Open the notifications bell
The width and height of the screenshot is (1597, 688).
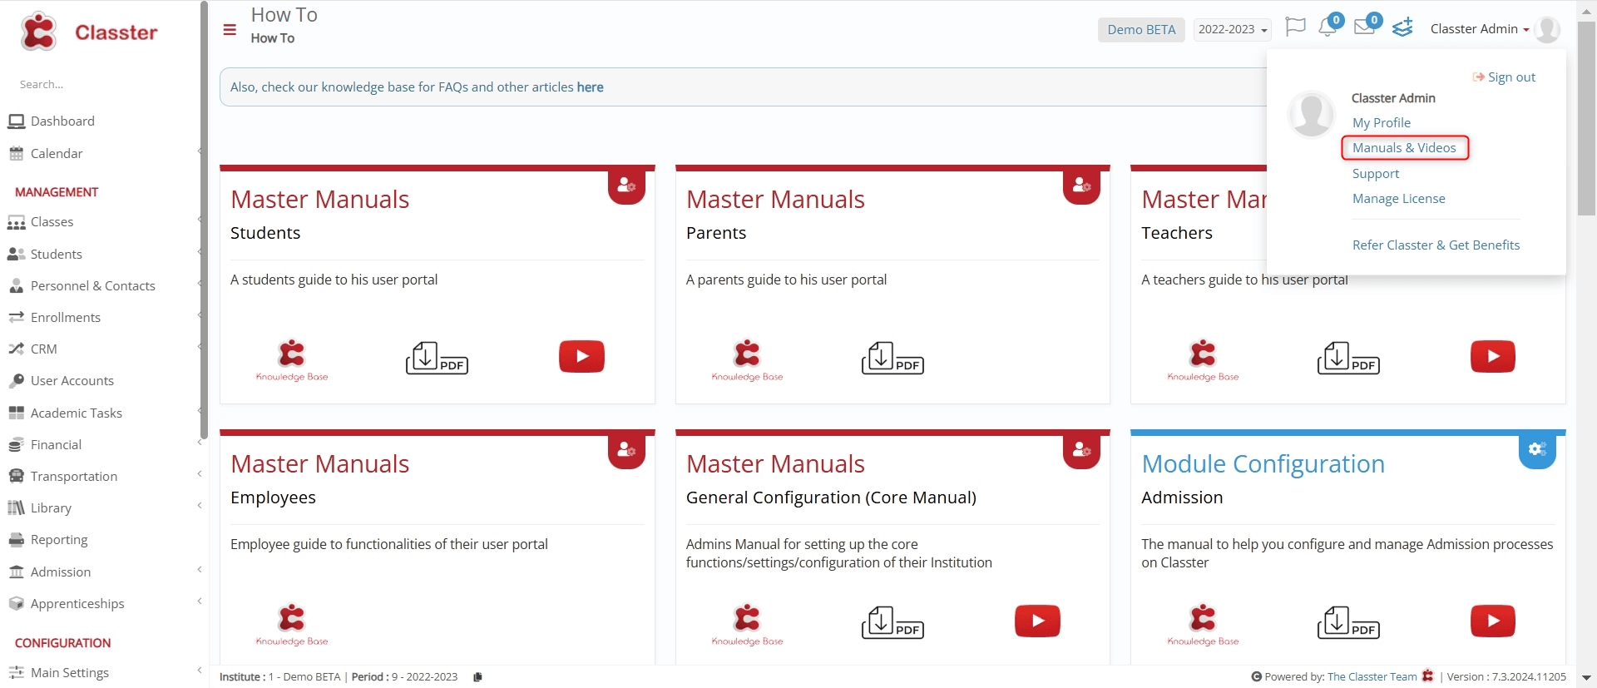tap(1328, 27)
